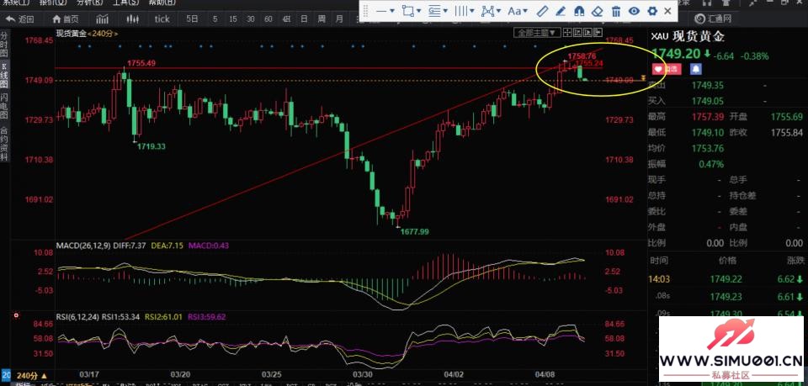Screen dimensions: 808x386
Task: Open the 全部主题 theme dropdown
Action: click(536, 32)
